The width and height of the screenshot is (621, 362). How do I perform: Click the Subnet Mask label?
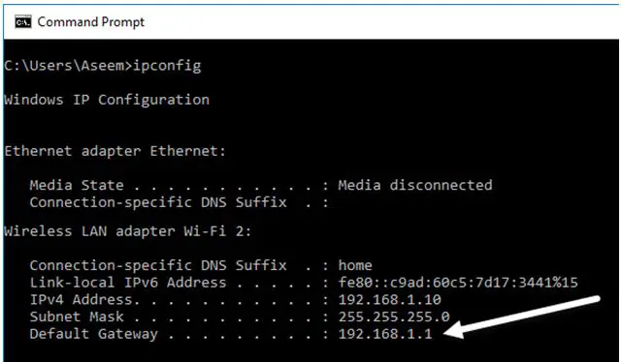point(77,317)
